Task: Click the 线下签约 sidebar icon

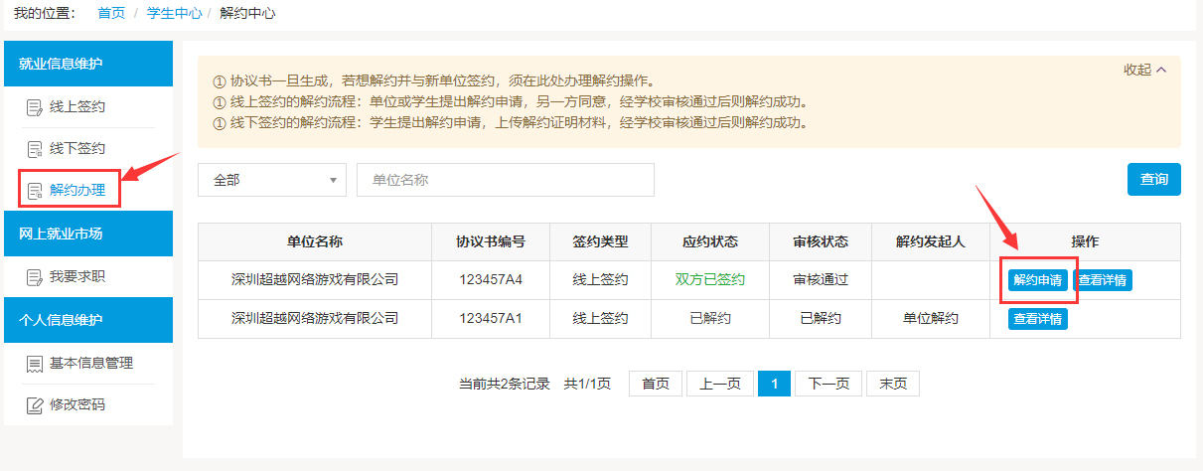Action: point(34,149)
